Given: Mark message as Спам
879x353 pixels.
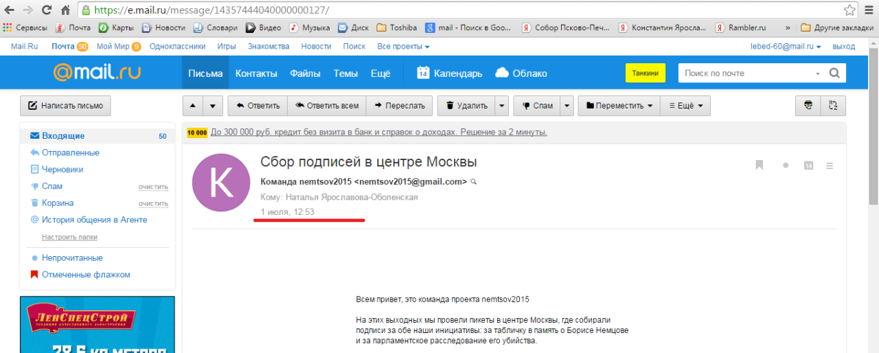Looking at the screenshot, I should point(536,106).
